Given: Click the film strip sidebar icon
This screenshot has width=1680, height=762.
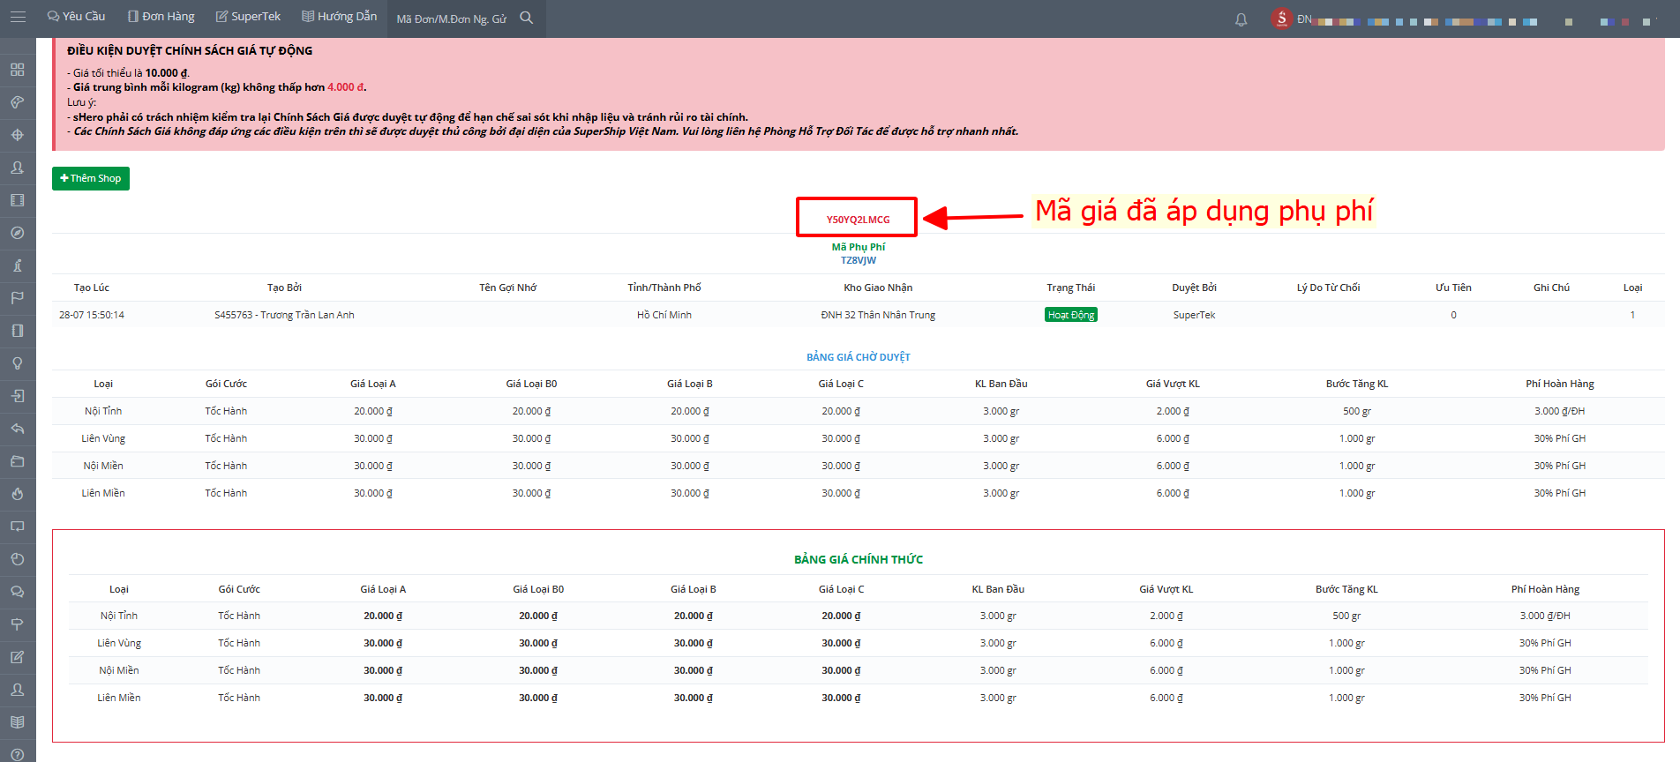Looking at the screenshot, I should [x=18, y=200].
